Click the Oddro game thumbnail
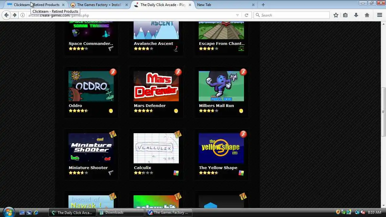 click(91, 86)
